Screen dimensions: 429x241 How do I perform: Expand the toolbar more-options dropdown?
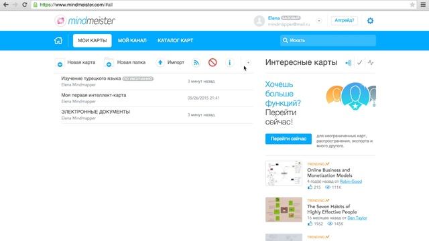coord(248,62)
